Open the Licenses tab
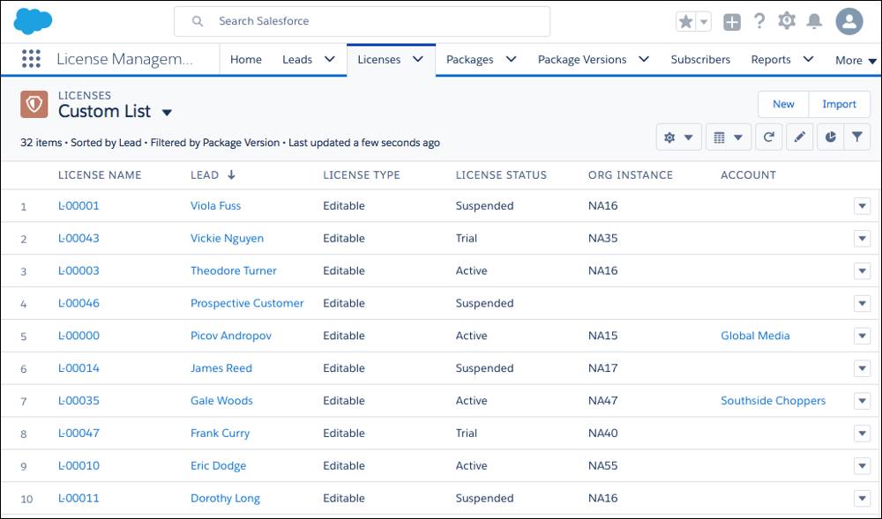Screen dimensions: 882x519 [x=378, y=60]
